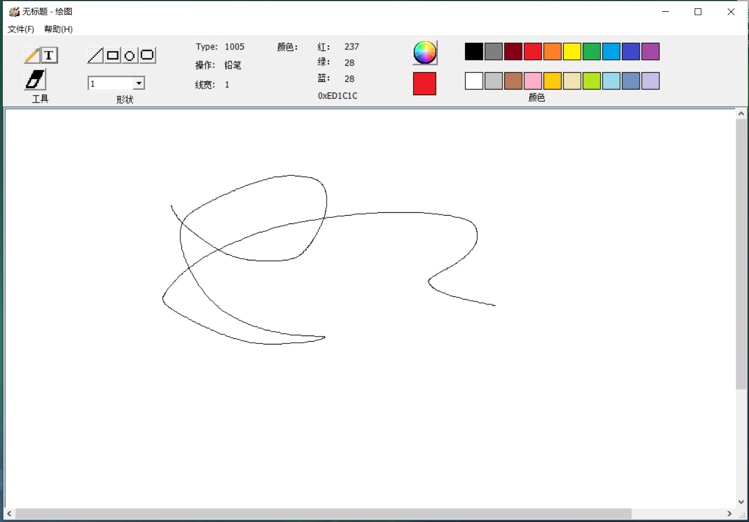
Task: Pick the green color swatch
Action: (x=592, y=52)
